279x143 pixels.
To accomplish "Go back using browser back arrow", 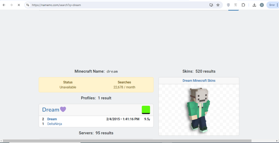I will pyautogui.click(x=4, y=5).
